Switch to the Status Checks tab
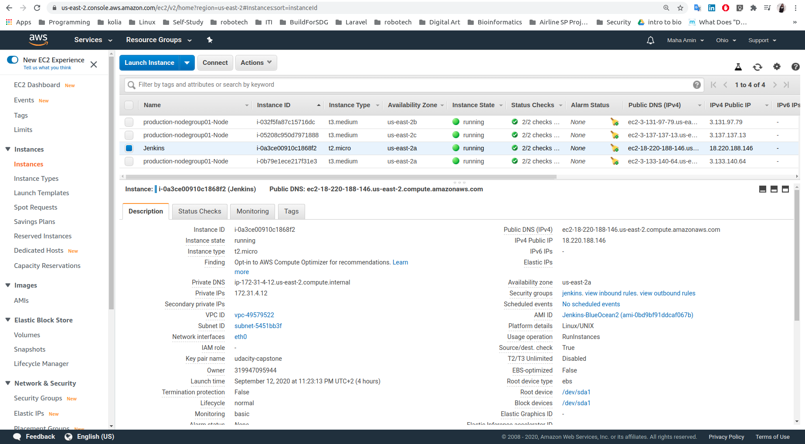This screenshot has height=444, width=805. coord(200,211)
